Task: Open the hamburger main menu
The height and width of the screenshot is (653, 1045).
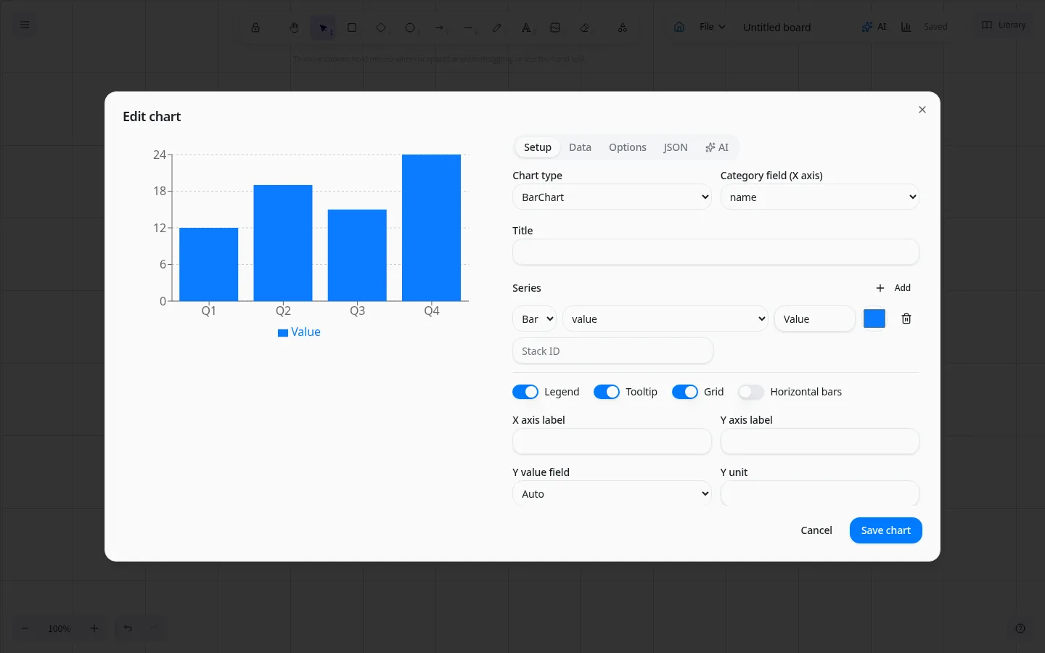Action: pos(25,25)
